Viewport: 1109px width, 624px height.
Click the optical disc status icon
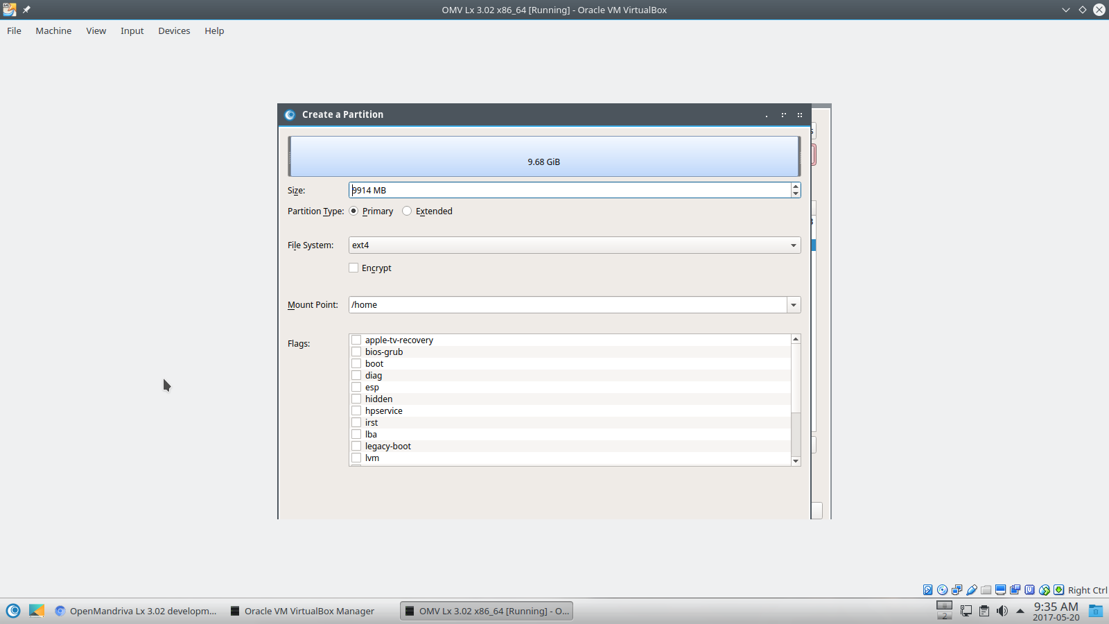point(943,590)
